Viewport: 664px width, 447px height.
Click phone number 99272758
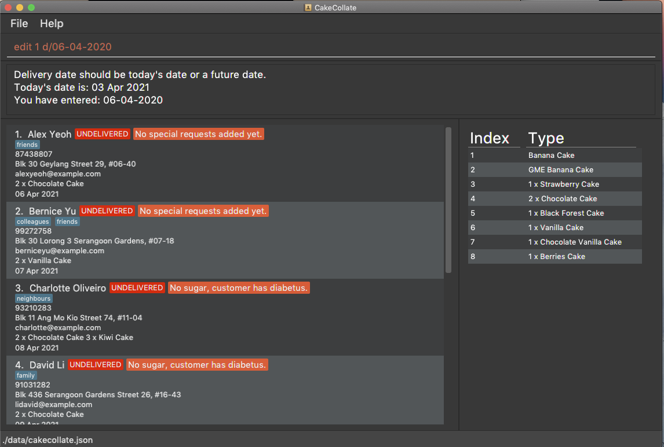coord(34,231)
